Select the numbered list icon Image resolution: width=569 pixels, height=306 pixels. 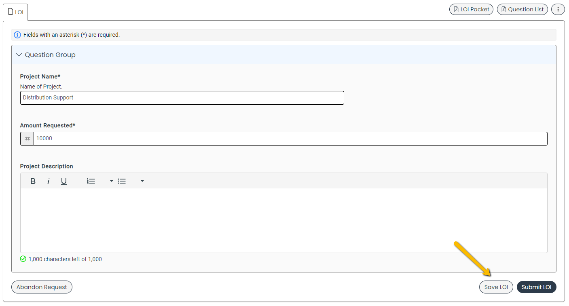click(x=91, y=181)
